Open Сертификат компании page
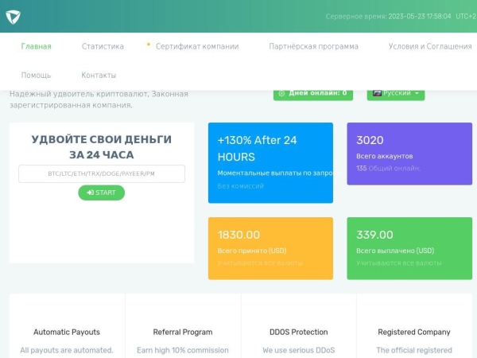Screen dimensions: 477x358 click(x=197, y=46)
